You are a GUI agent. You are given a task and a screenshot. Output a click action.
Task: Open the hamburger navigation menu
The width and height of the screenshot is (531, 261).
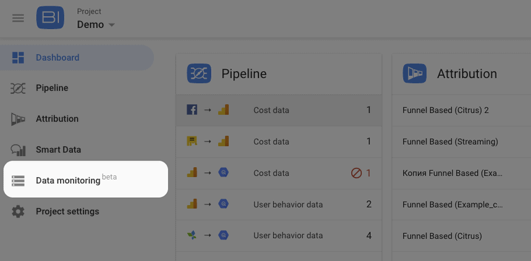pyautogui.click(x=18, y=18)
